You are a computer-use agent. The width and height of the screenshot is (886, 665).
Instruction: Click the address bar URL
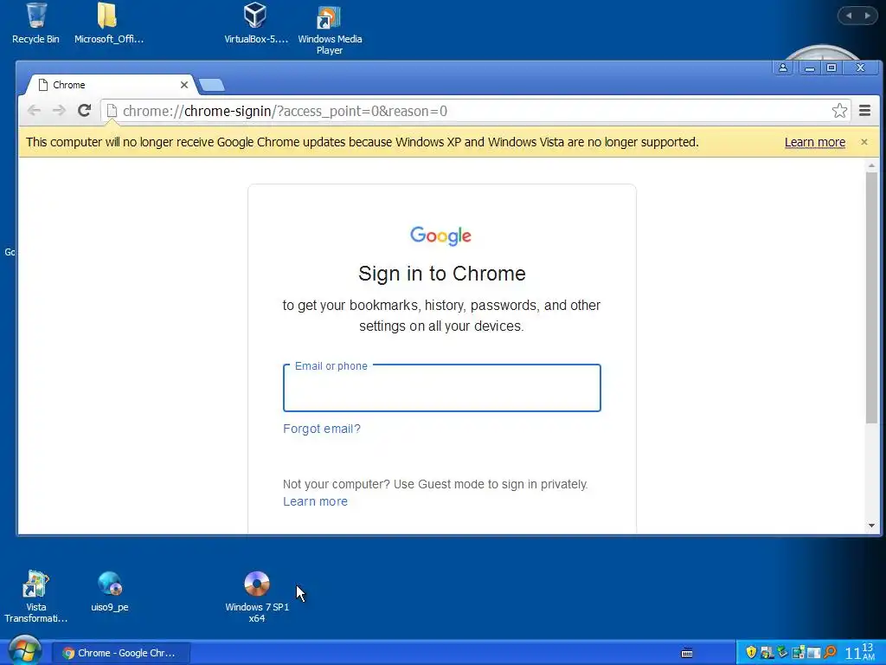point(285,111)
